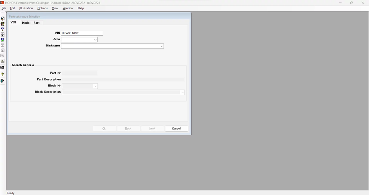Open the File menu
Image resolution: width=369 pixels, height=195 pixels.
point(4,8)
